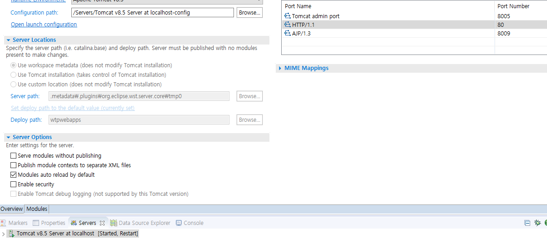Switch to the Modules editor tab

pyautogui.click(x=37, y=209)
